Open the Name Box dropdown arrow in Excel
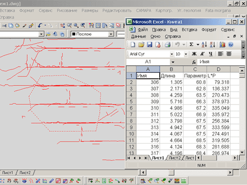This screenshot has height=185, width=247. click(173, 62)
